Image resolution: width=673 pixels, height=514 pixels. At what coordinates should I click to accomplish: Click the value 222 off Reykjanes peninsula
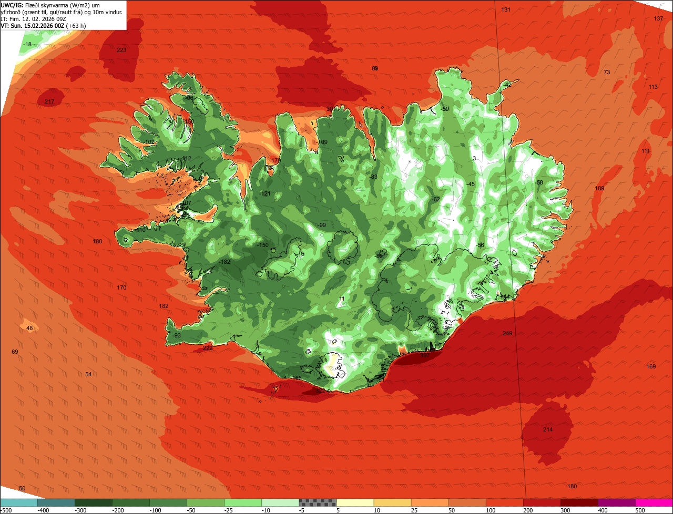pos(208,348)
